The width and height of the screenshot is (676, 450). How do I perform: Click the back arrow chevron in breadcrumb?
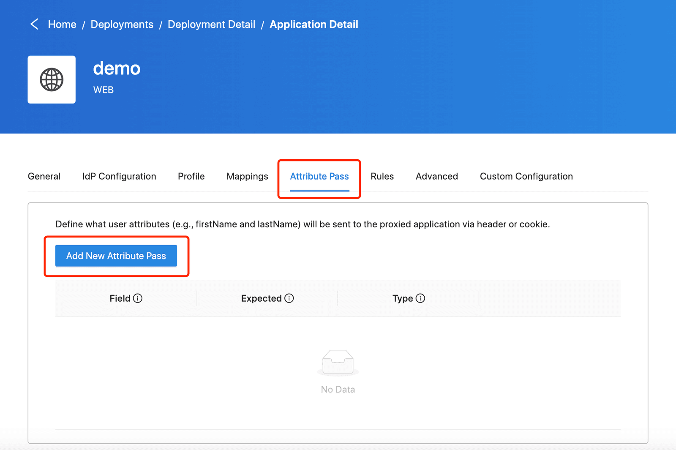pos(34,24)
